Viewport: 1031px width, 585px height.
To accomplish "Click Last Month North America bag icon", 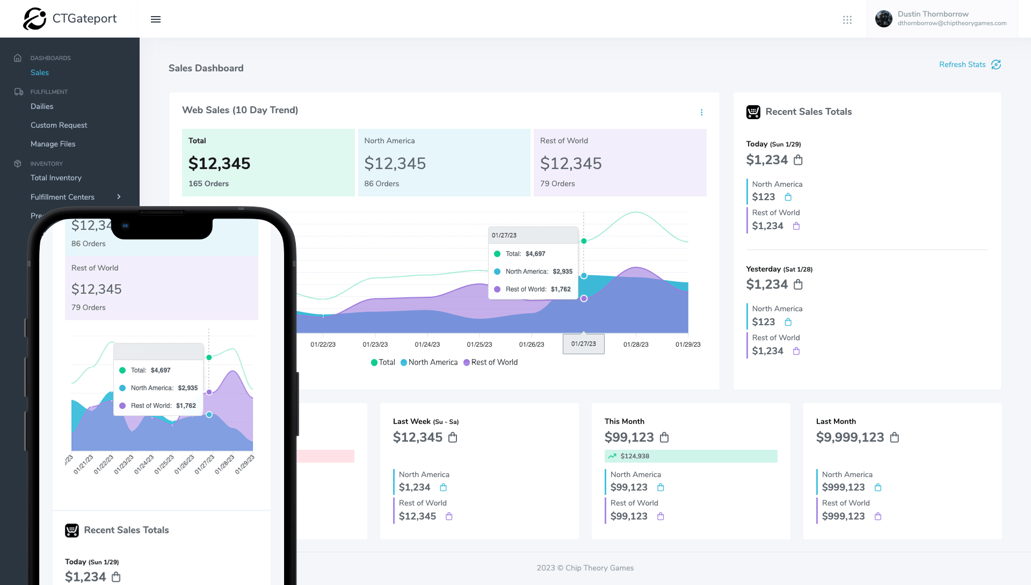I will [878, 487].
